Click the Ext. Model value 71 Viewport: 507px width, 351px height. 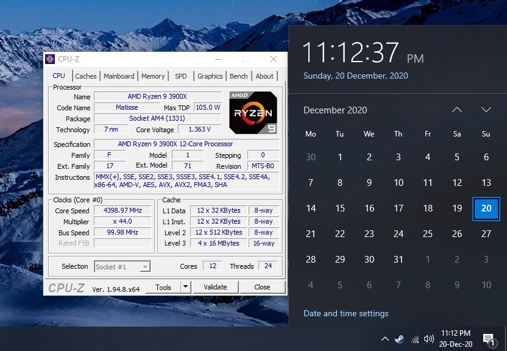click(188, 166)
